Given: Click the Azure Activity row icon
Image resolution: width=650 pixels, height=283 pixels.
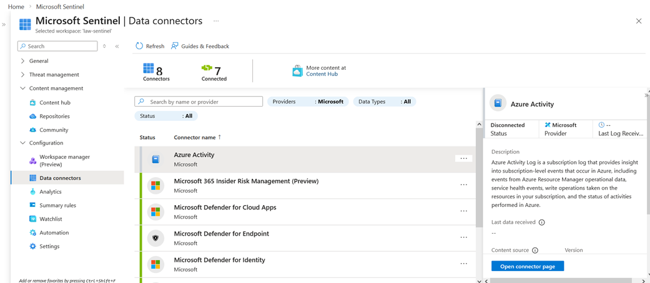Looking at the screenshot, I should pyautogui.click(x=156, y=160).
